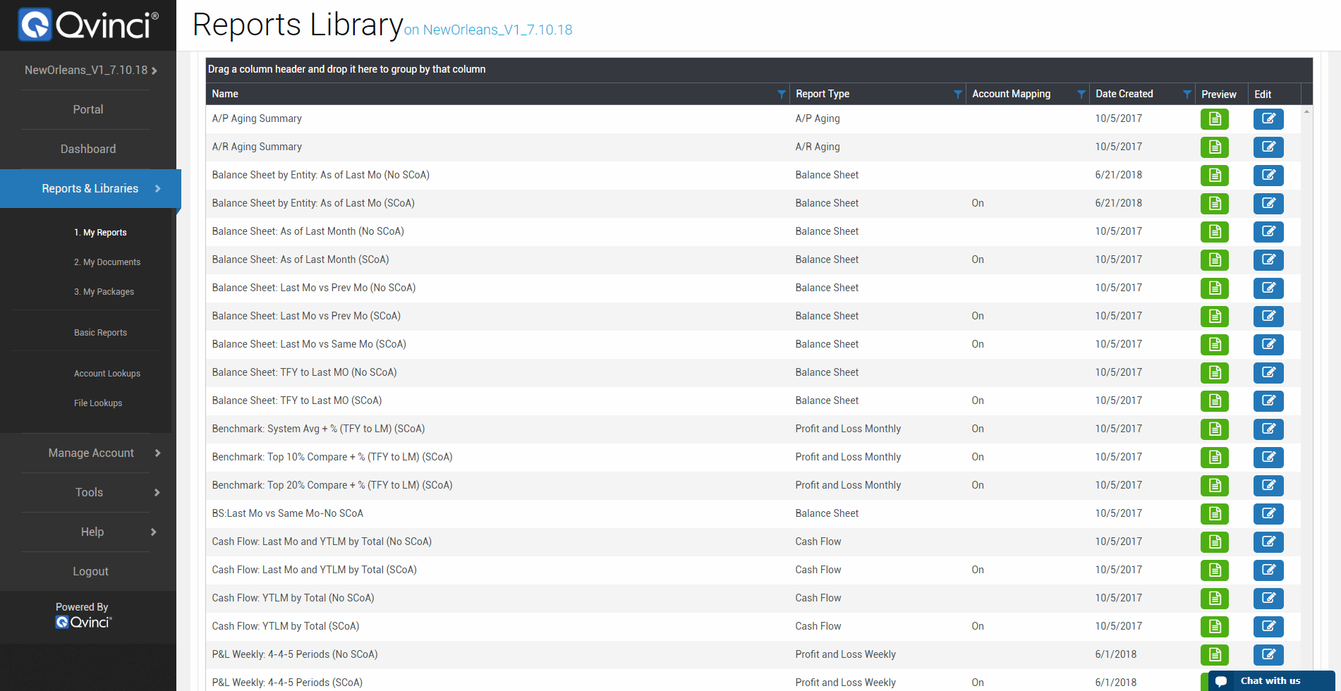Screen dimensions: 1341x691
Task: Expand the Help menu
Action: click(92, 532)
